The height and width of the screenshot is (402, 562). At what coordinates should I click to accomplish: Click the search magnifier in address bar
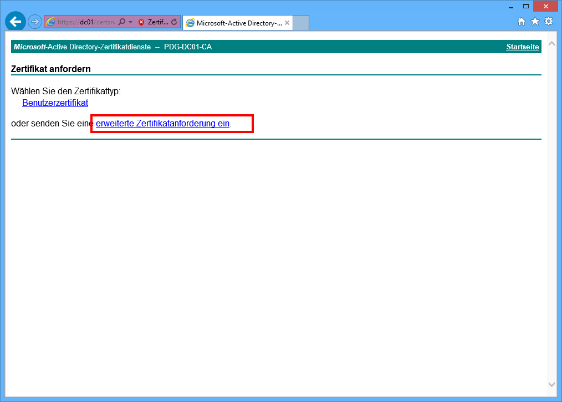coord(122,22)
